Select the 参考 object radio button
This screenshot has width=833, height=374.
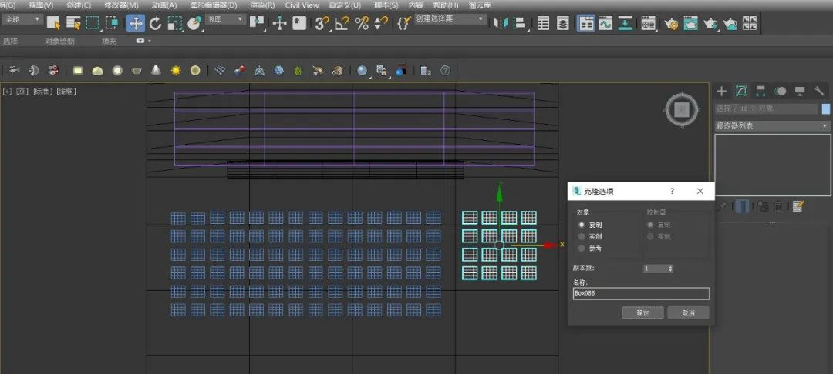[x=582, y=248]
